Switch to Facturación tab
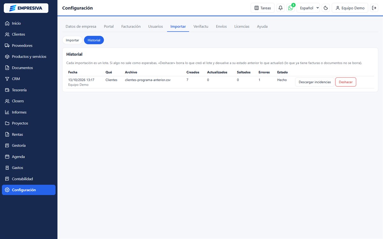The image size is (383, 239). click(131, 26)
